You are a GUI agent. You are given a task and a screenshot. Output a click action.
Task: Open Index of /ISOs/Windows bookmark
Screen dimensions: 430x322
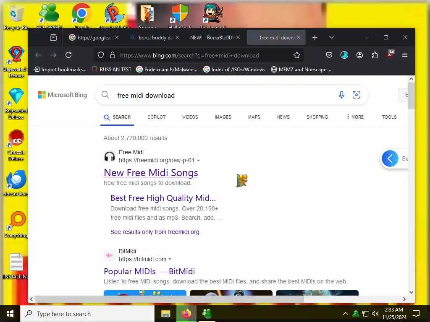pos(234,70)
